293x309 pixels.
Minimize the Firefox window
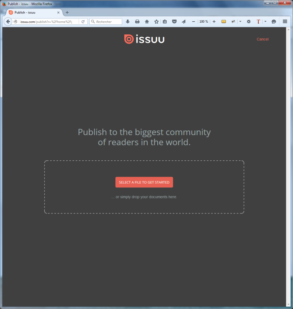pyautogui.click(x=268, y=3)
